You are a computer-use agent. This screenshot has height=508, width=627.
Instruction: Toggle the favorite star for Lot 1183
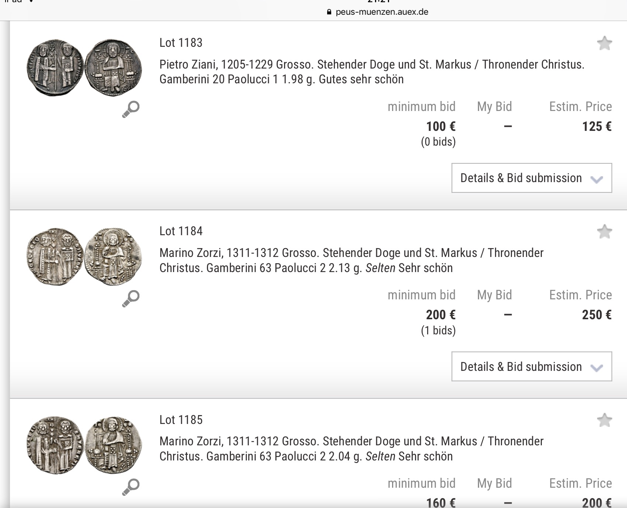[605, 44]
